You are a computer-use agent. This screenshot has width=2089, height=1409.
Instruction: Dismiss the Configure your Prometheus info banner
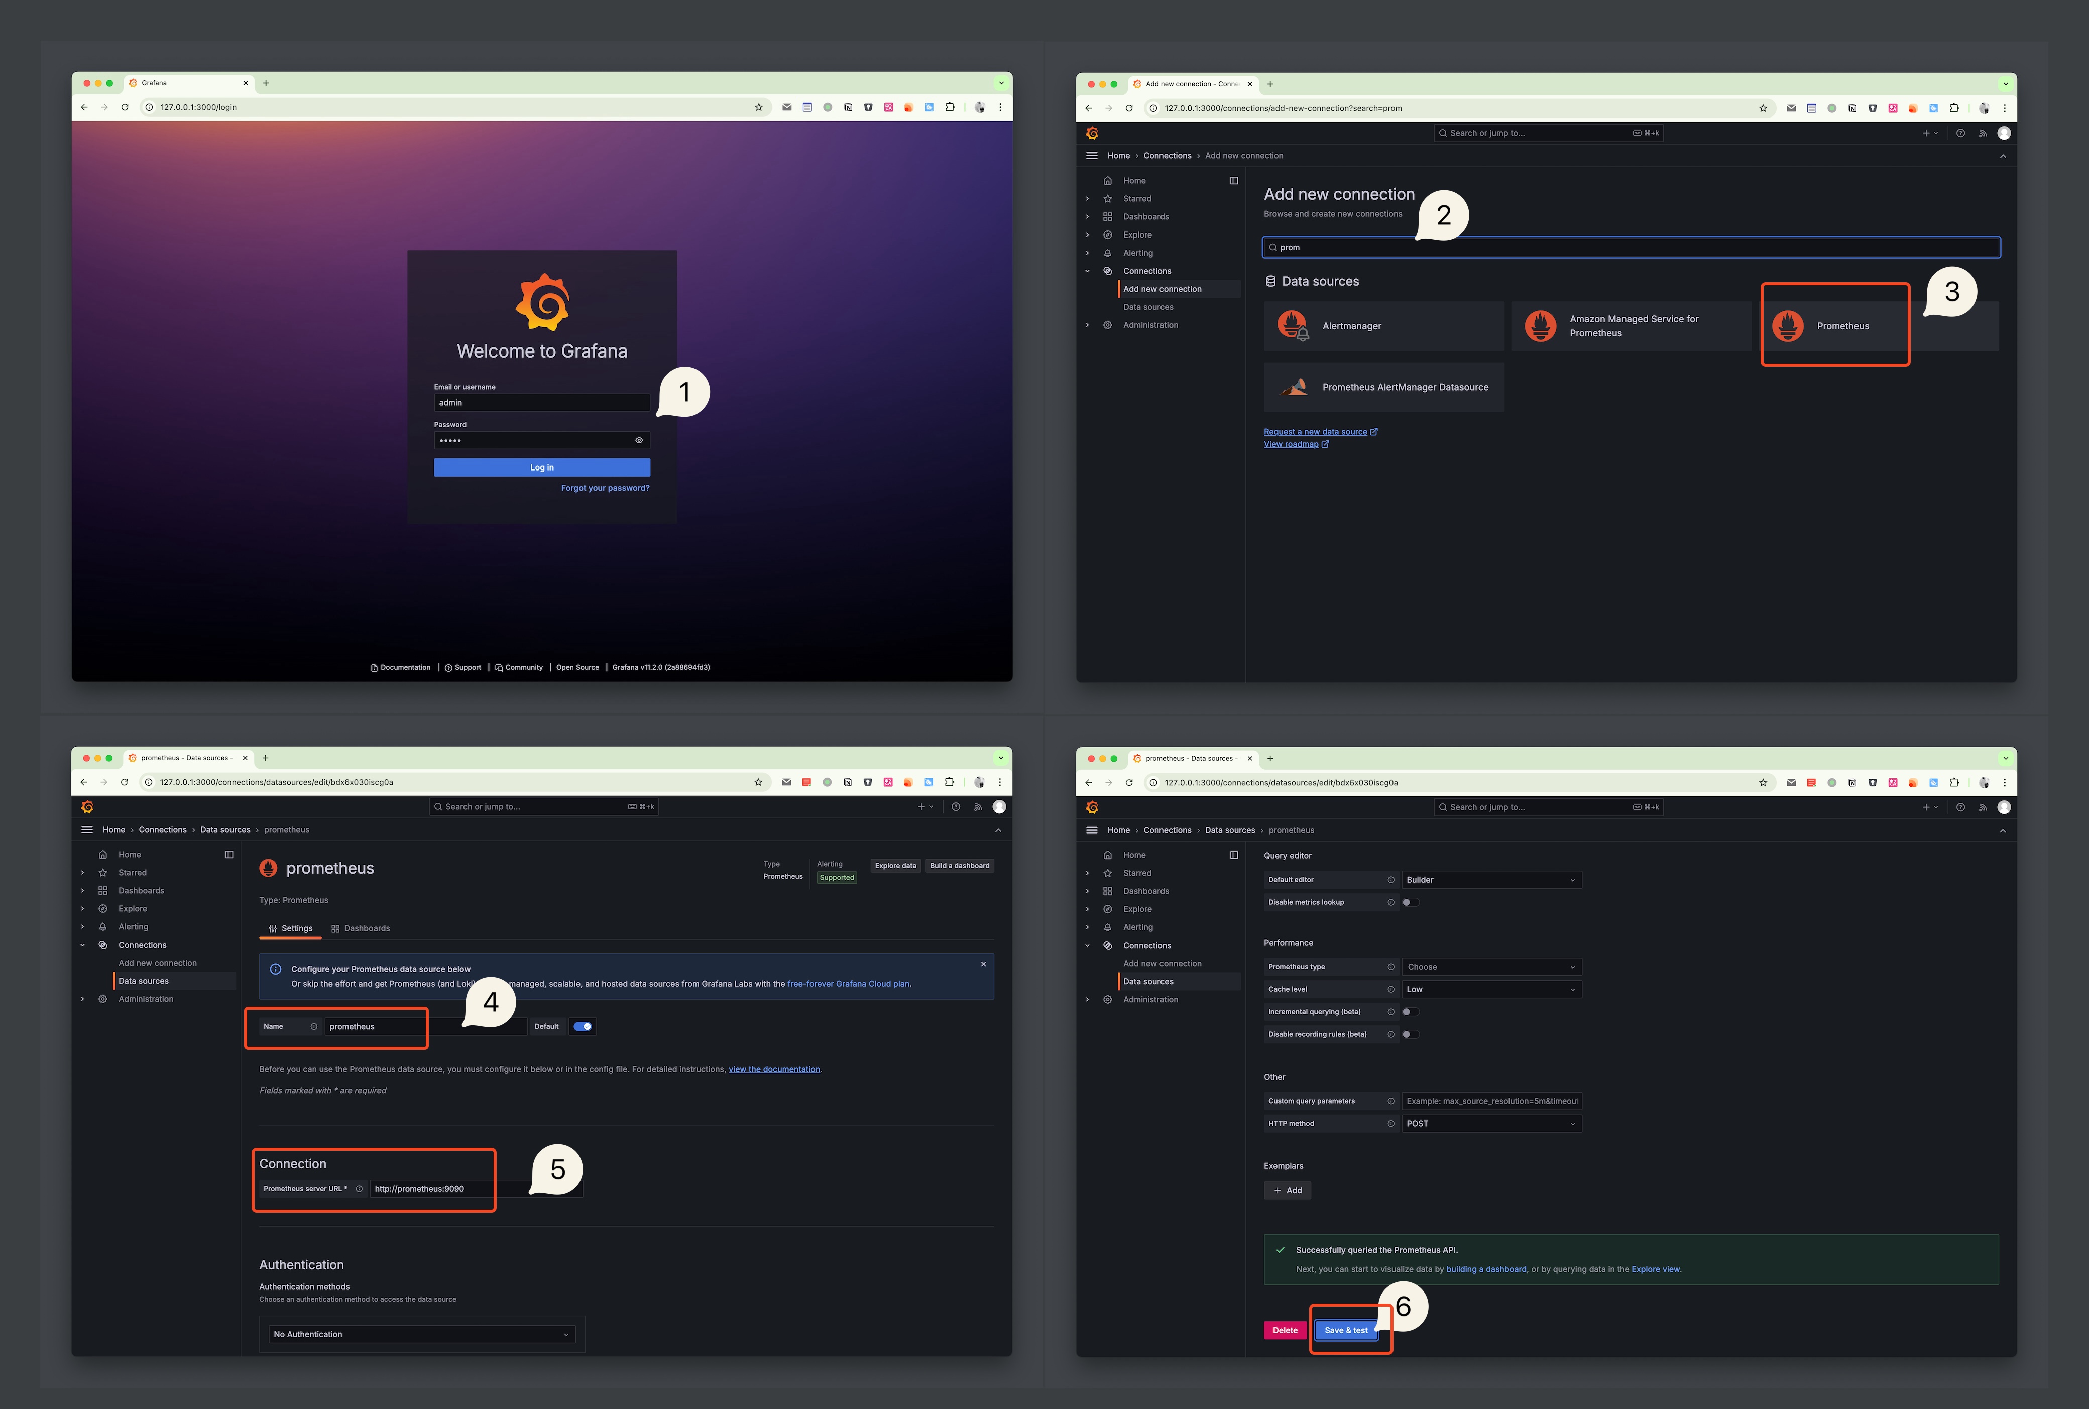pos(983,964)
